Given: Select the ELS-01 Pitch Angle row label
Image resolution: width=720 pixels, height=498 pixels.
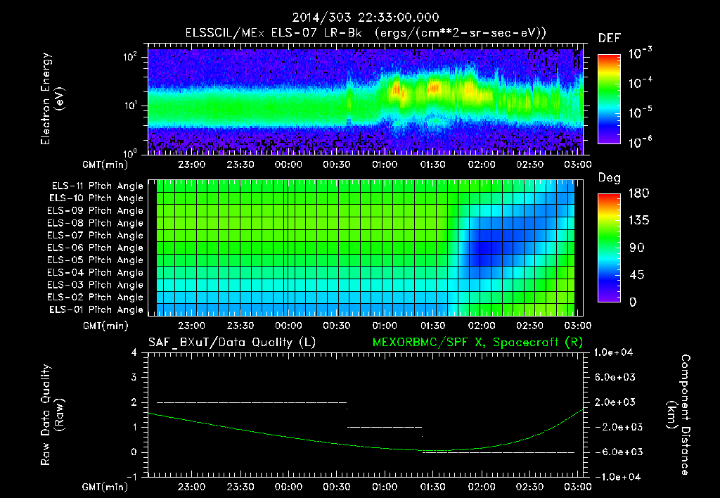Looking at the screenshot, I should click(x=96, y=309).
